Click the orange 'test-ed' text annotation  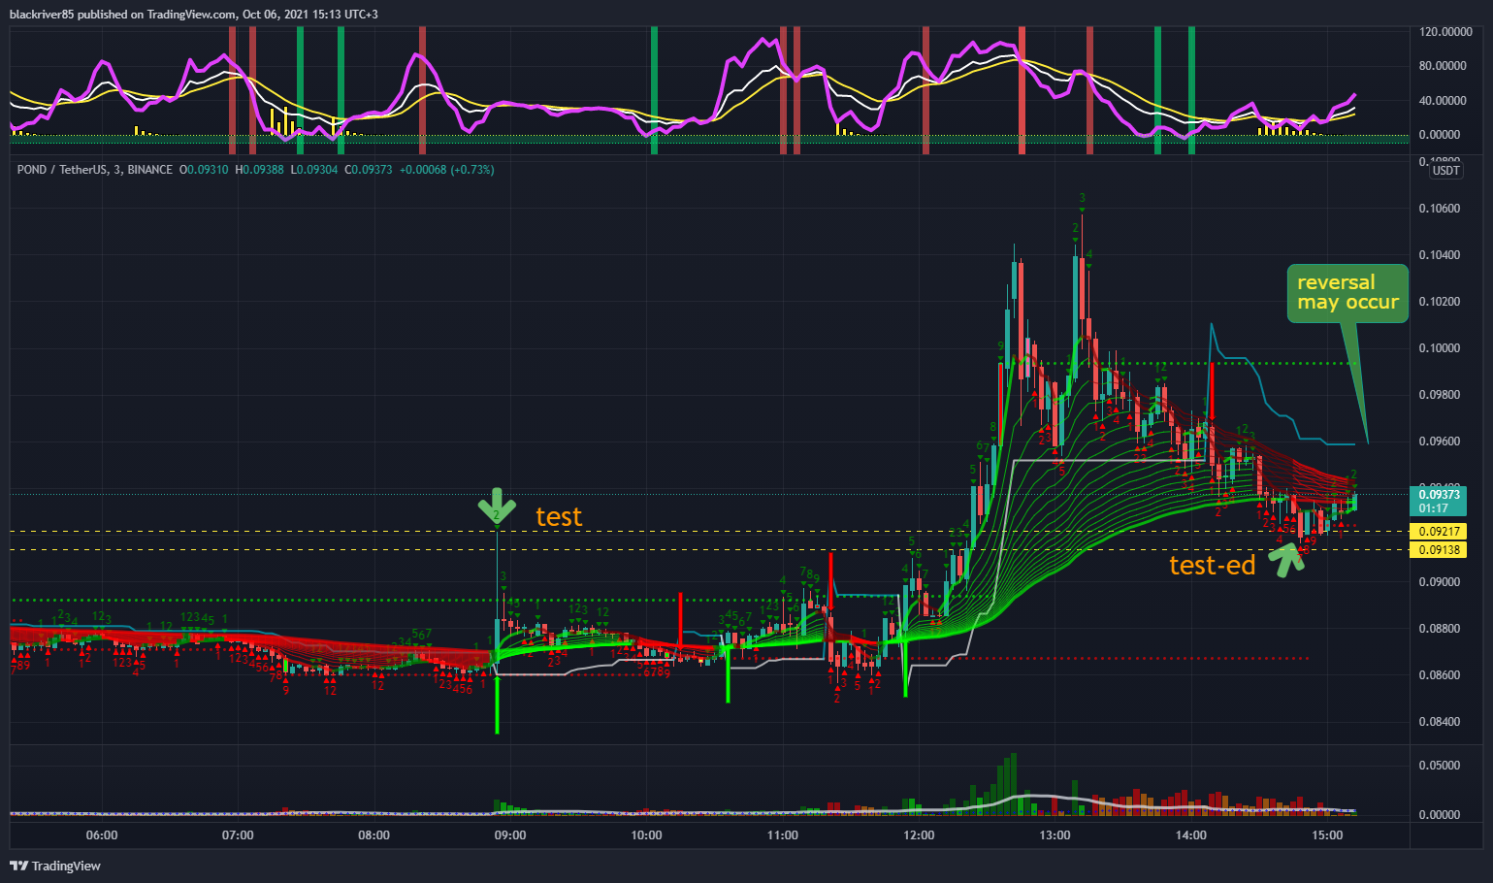coord(1213,566)
